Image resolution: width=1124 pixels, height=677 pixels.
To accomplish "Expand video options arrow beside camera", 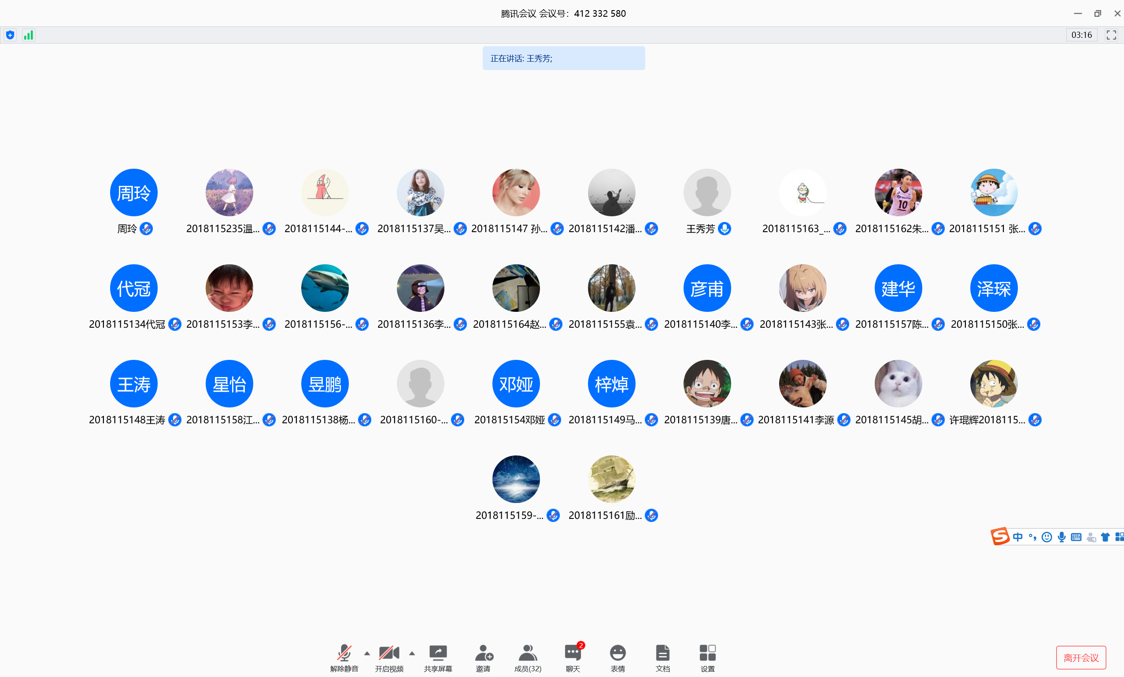I will coord(412,653).
